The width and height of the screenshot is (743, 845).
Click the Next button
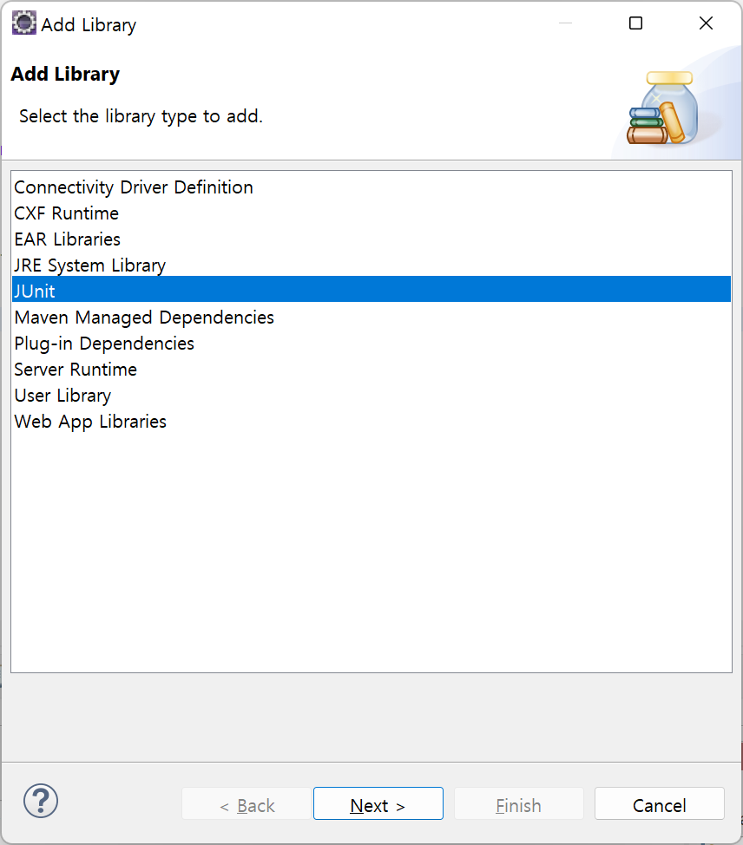(x=378, y=803)
